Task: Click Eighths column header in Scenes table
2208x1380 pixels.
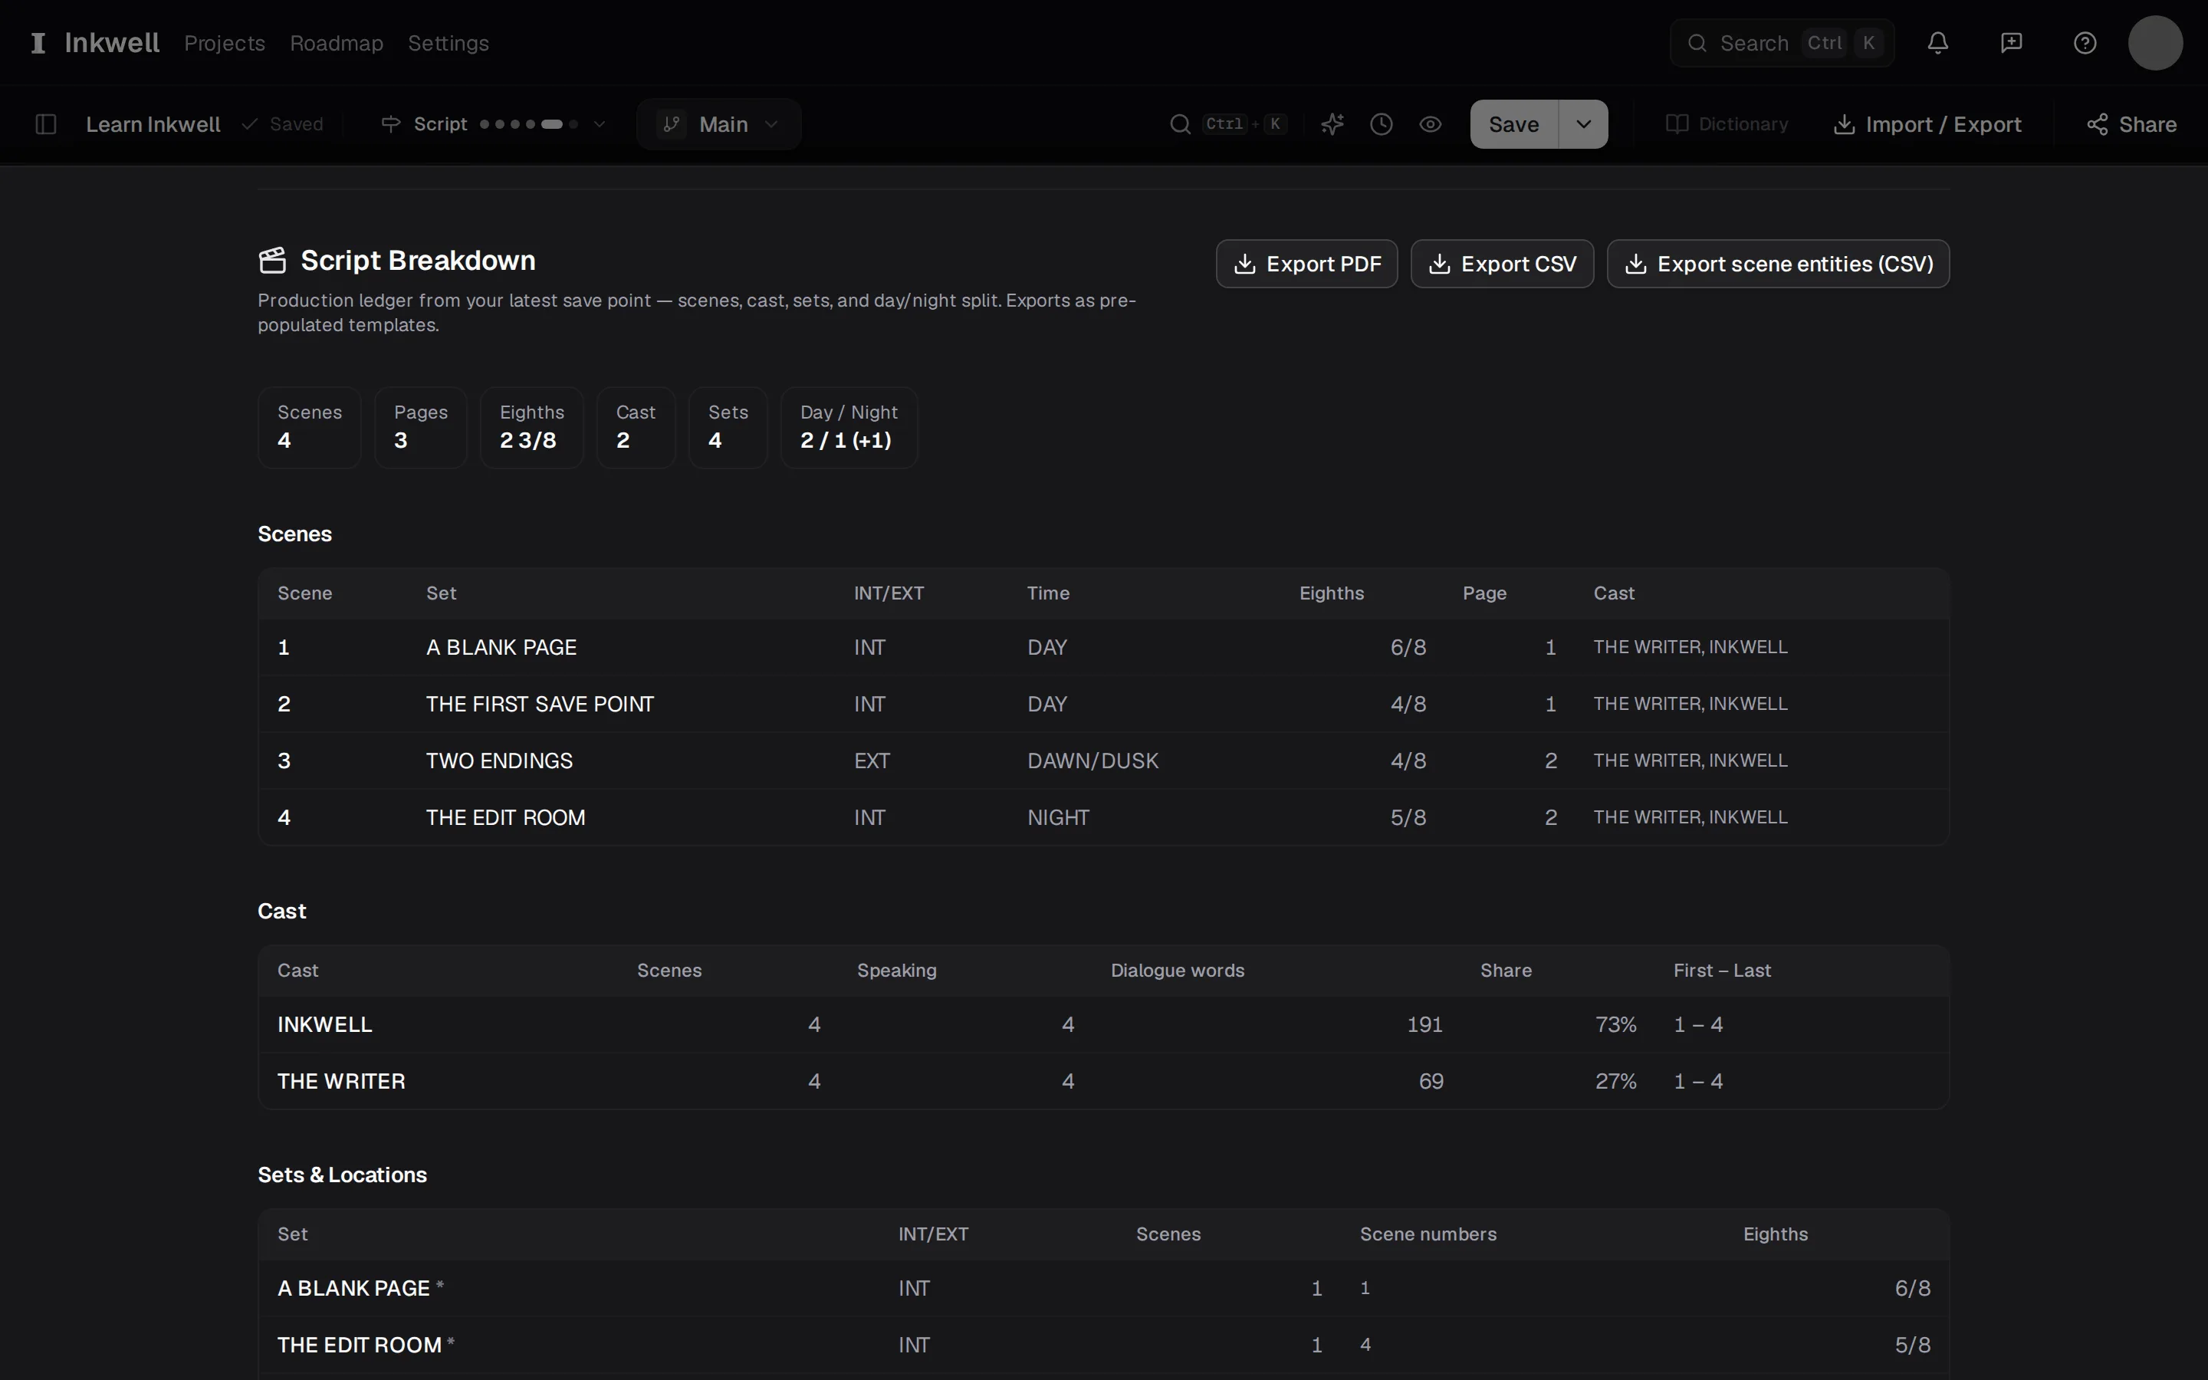Action: coord(1331,593)
